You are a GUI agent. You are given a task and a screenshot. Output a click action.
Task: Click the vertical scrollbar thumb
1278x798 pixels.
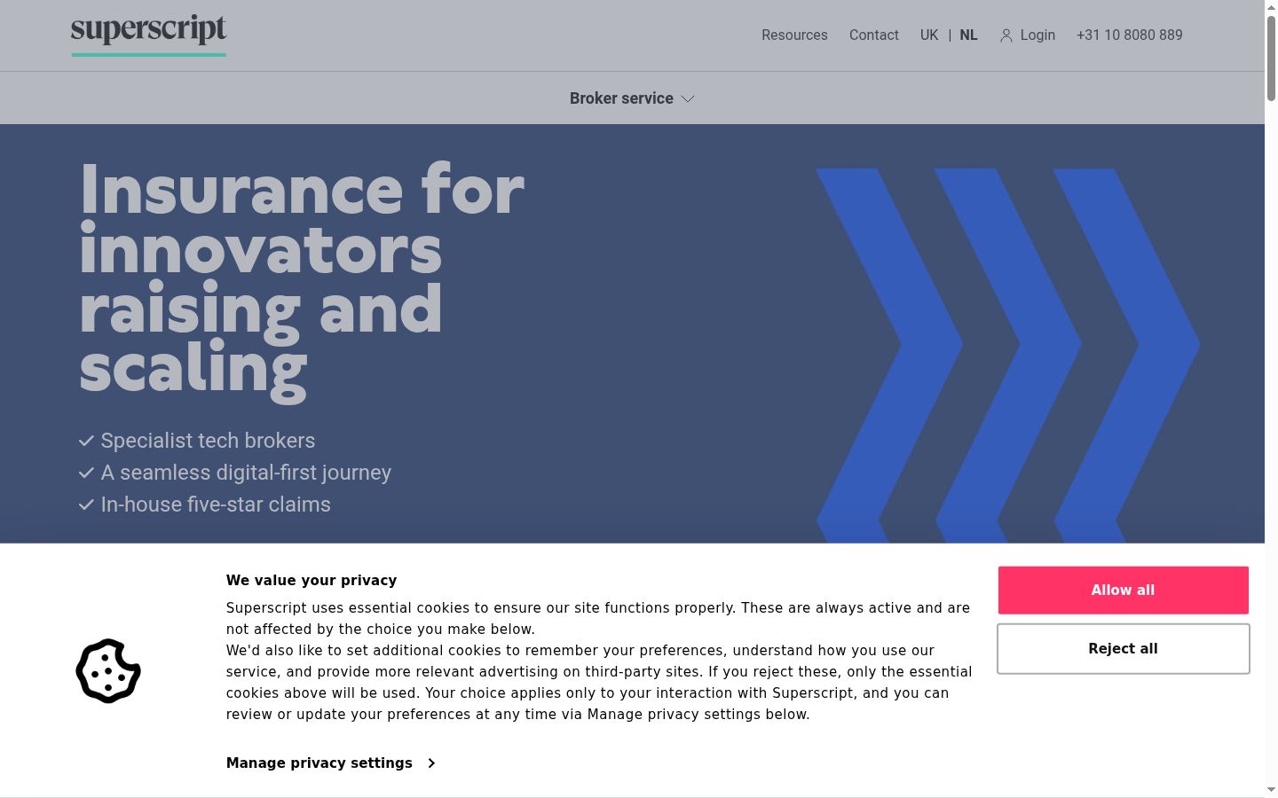(x=1271, y=58)
